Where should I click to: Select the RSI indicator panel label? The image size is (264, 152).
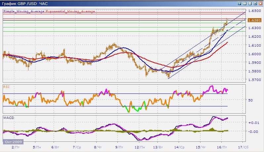[6, 86]
